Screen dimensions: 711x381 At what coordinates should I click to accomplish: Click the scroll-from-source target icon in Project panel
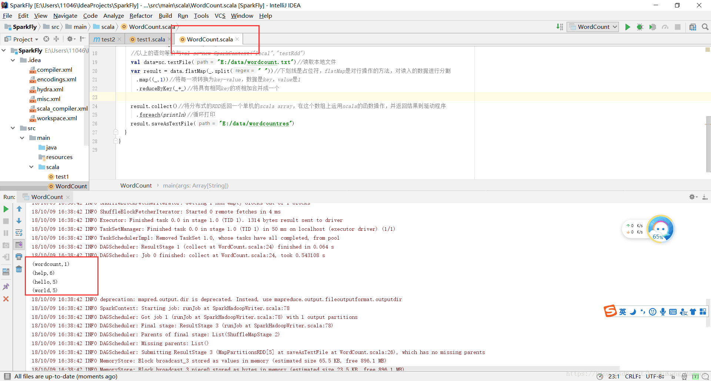pos(46,39)
